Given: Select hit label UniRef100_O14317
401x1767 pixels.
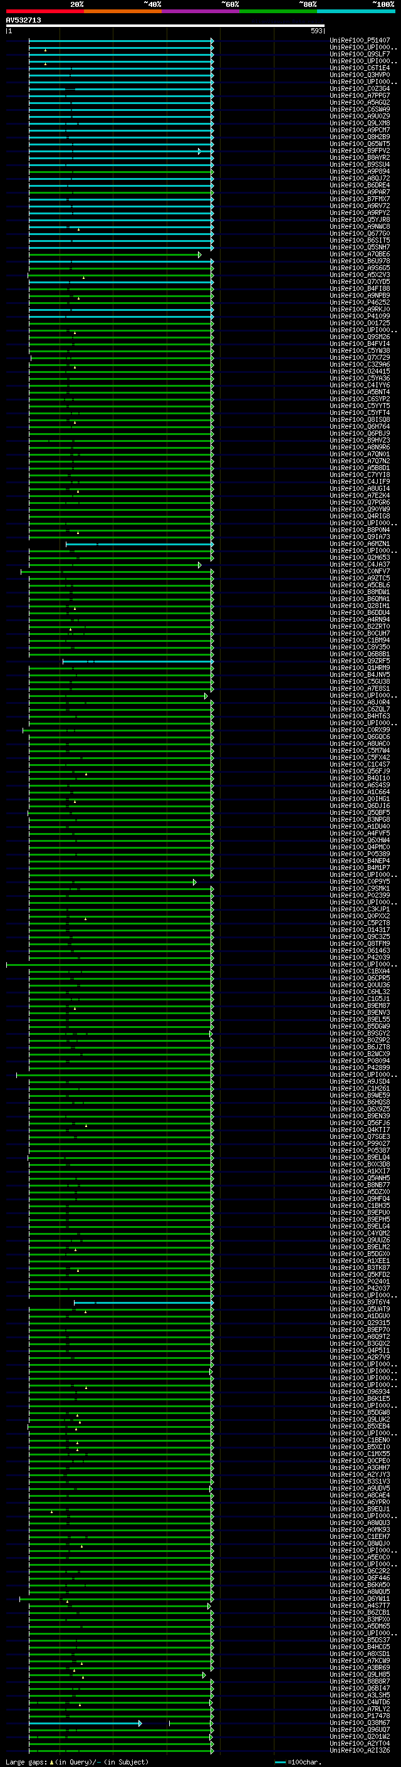Looking at the screenshot, I should click(360, 930).
